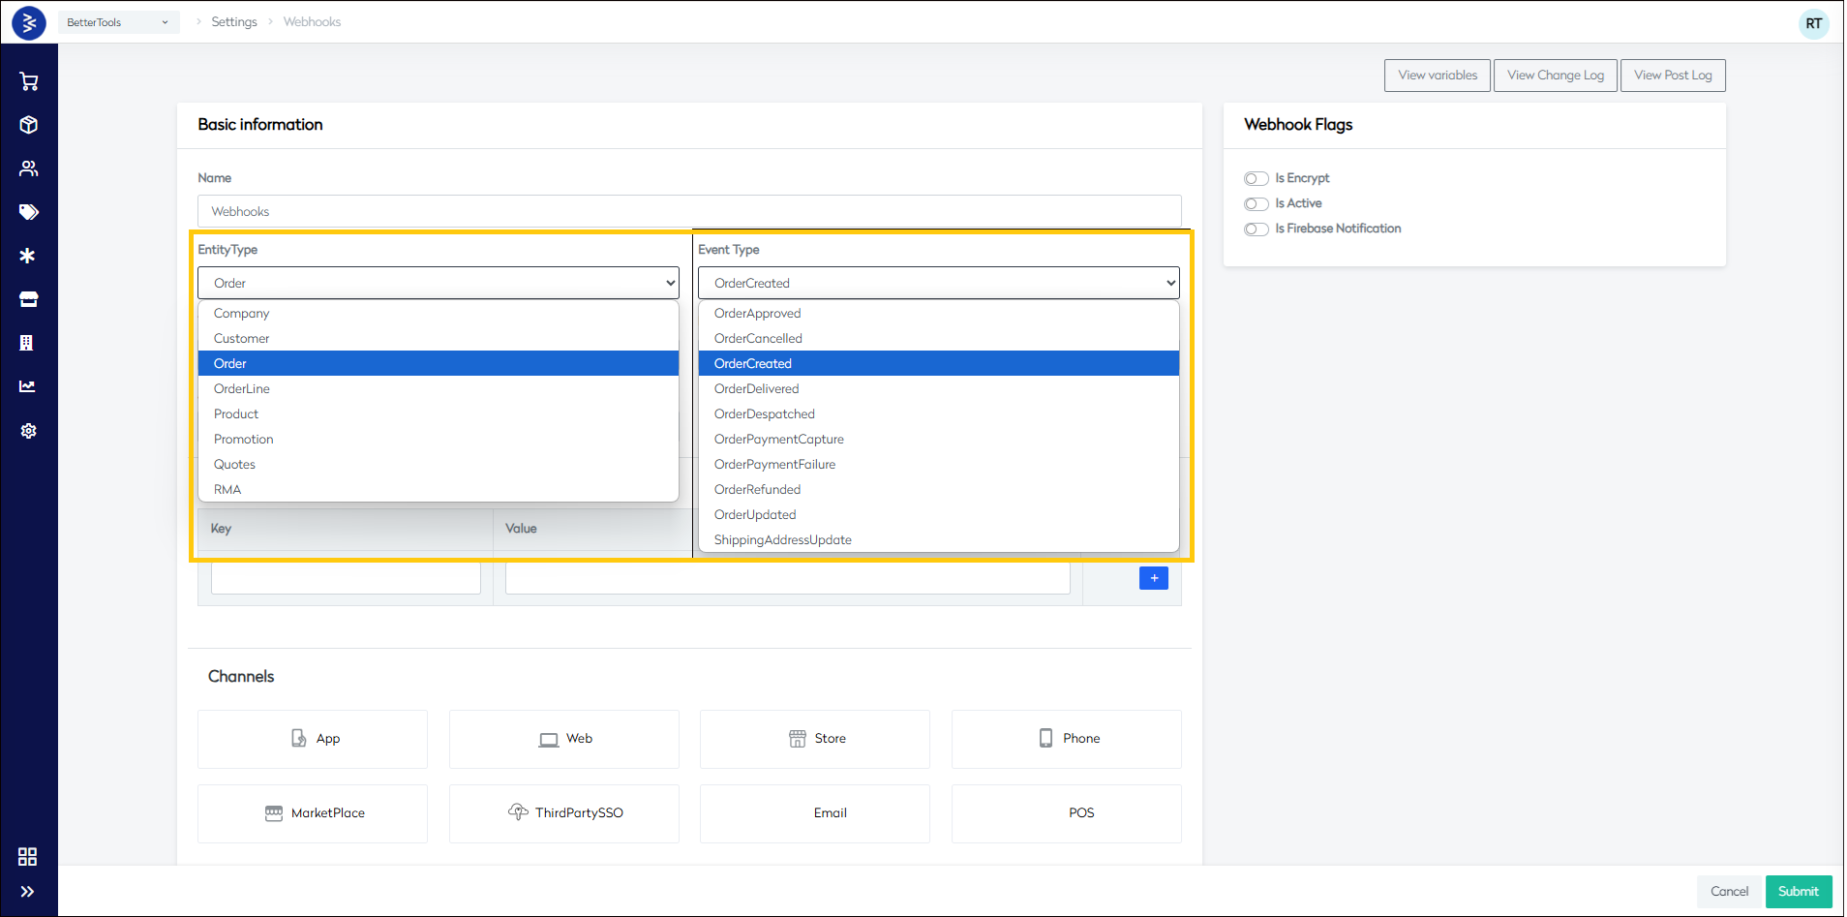Open the shopping cart sidebar icon
1847x917 pixels.
coord(29,81)
